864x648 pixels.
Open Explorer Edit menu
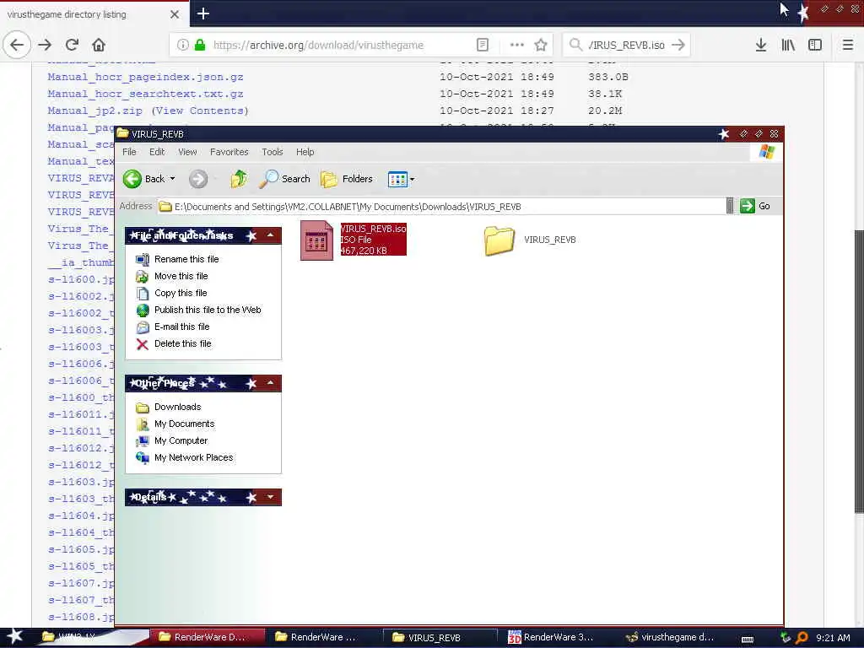157,152
